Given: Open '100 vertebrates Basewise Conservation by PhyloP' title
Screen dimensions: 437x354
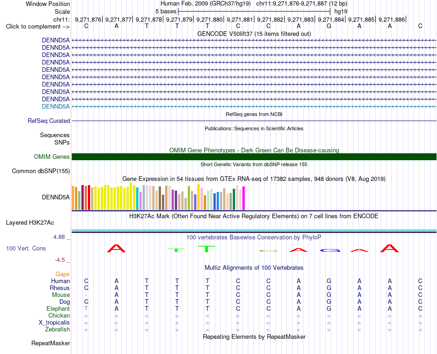Looking at the screenshot, I should 254,238.
